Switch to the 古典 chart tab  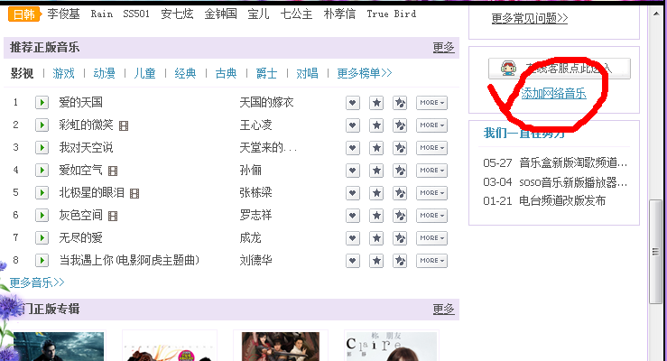click(226, 73)
